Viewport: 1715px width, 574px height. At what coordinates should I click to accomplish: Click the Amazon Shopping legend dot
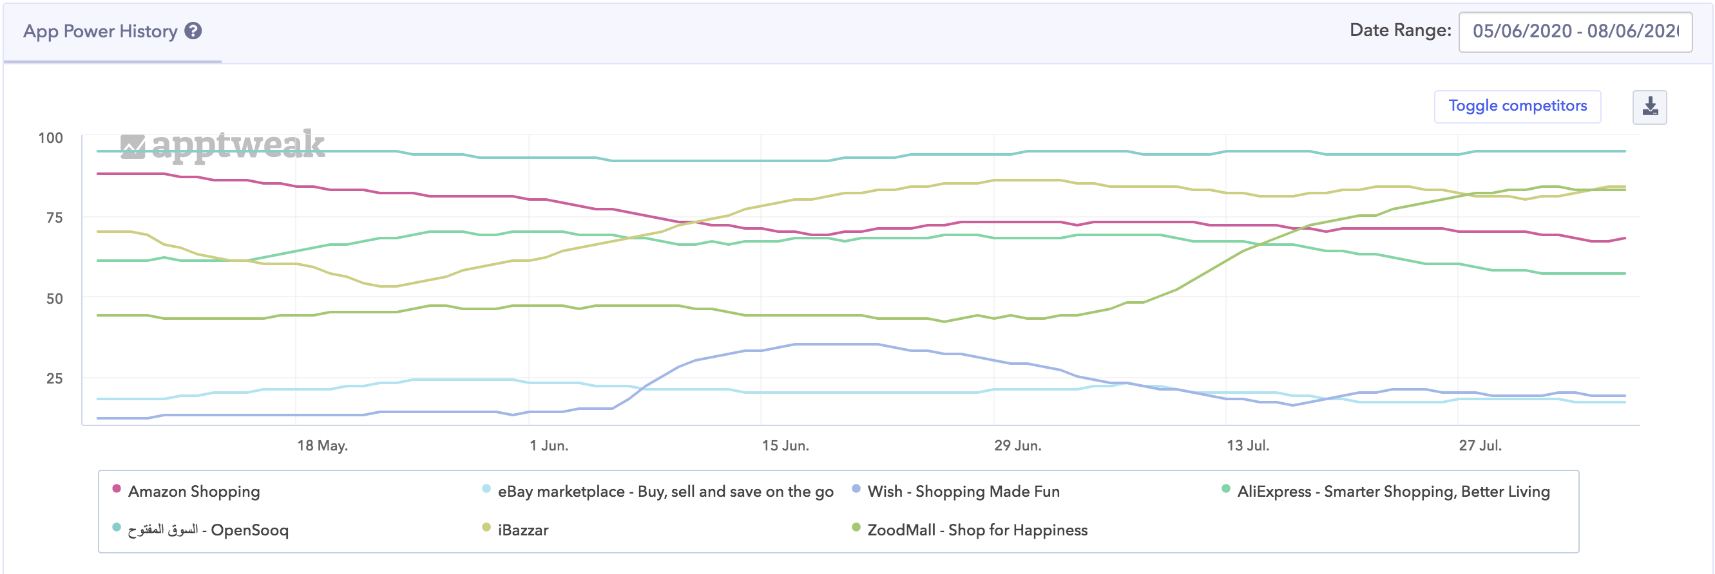pos(115,491)
